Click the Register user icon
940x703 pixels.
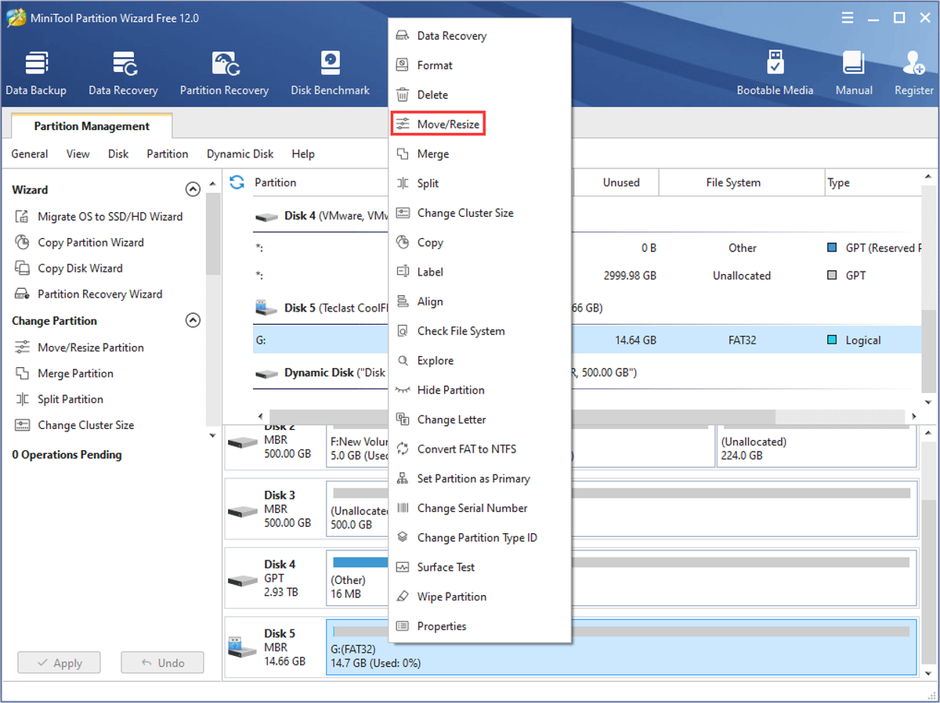click(913, 74)
